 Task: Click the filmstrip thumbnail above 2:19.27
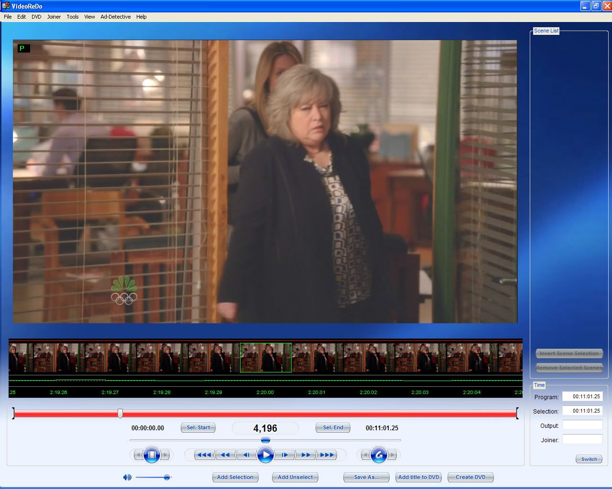(111, 358)
